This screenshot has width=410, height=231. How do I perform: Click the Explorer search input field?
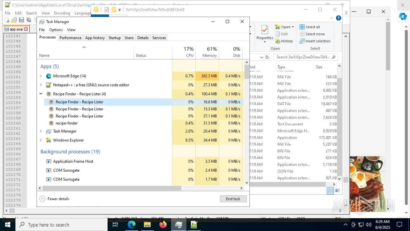306,57
